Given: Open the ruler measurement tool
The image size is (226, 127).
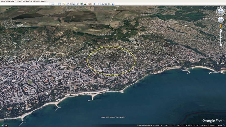Looking at the screenshot, I should pos(95,4).
